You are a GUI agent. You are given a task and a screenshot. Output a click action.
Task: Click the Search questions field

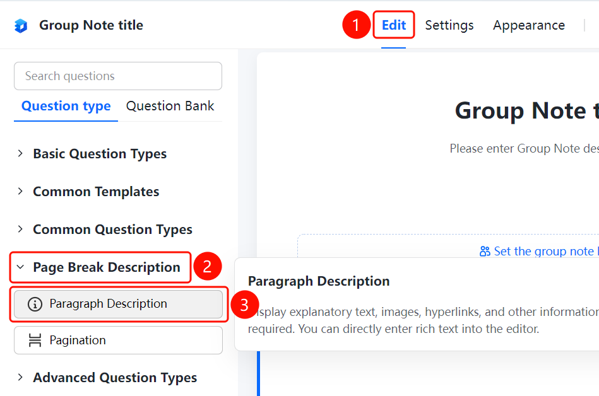[118, 76]
